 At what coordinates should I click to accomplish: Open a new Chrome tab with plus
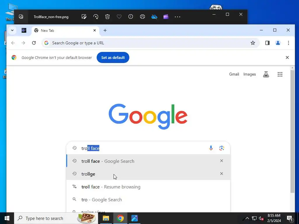[105, 30]
